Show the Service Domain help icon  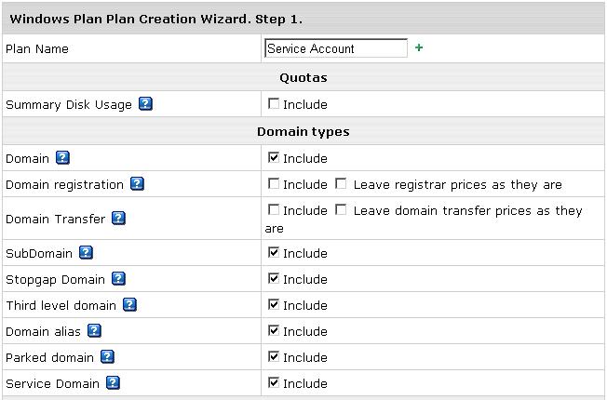click(x=113, y=383)
